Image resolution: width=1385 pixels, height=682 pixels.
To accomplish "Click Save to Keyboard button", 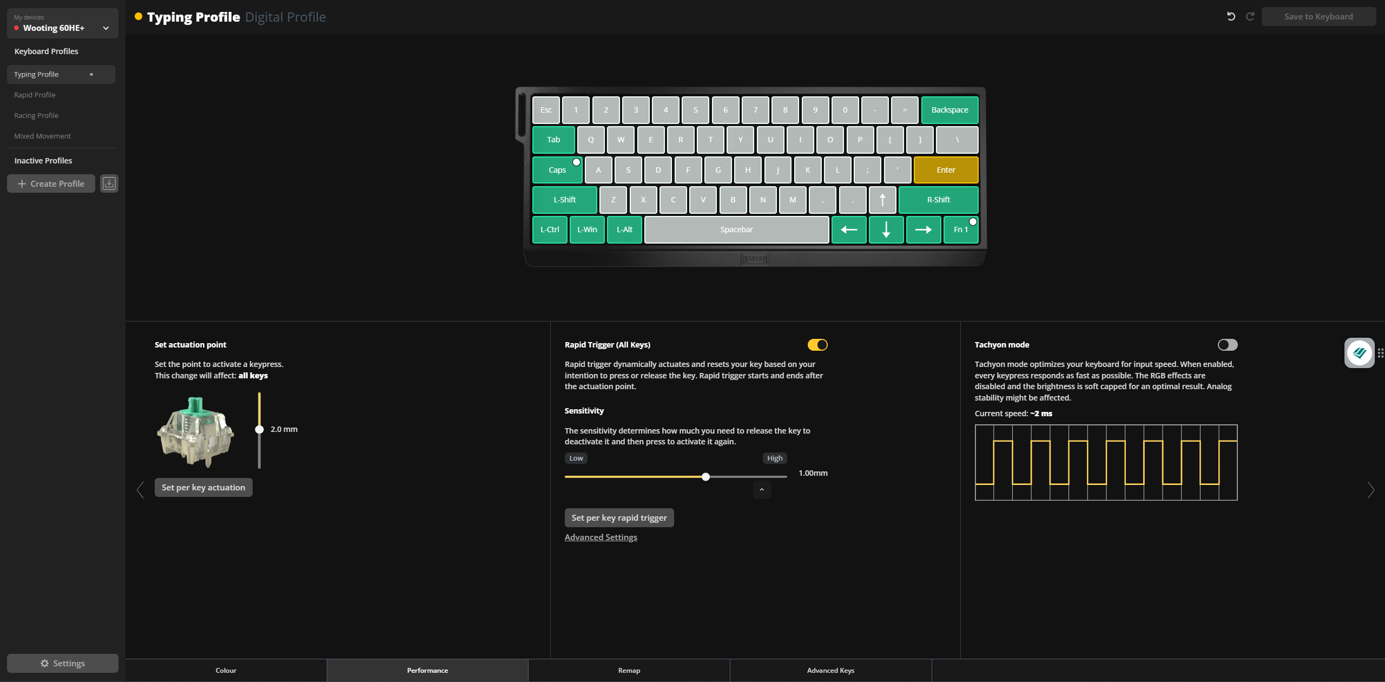I will [1318, 16].
